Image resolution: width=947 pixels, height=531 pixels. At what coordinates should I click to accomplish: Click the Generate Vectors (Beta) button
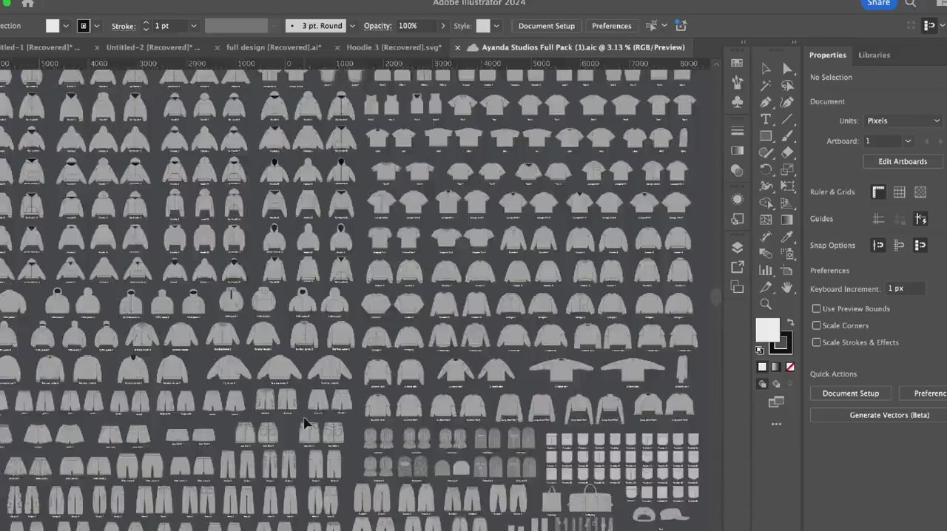point(889,415)
